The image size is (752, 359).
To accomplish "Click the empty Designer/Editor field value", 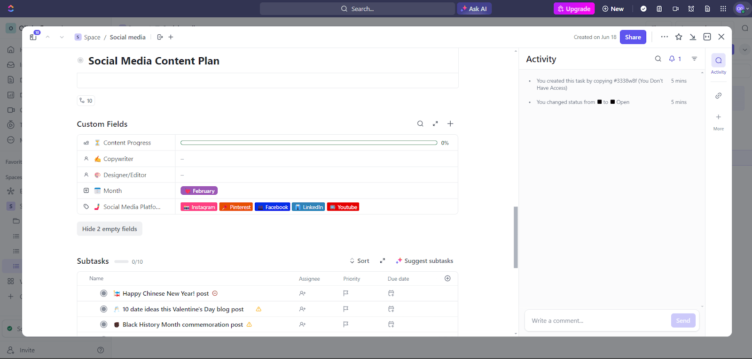I will (x=316, y=175).
